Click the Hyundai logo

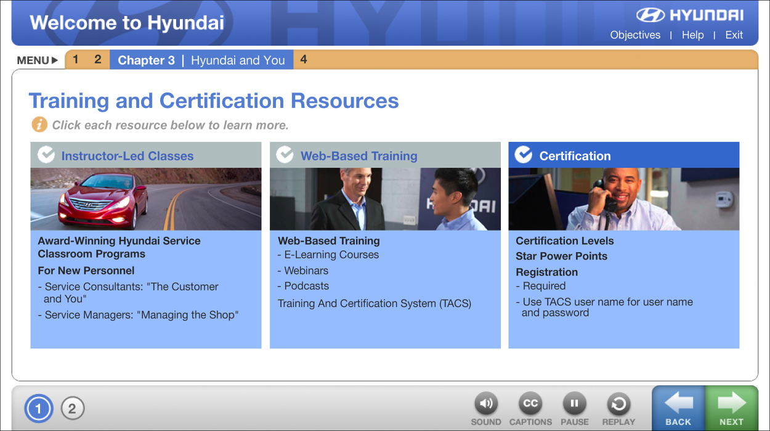coord(689,15)
